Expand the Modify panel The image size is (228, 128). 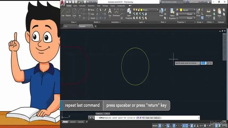click(x=97, y=22)
